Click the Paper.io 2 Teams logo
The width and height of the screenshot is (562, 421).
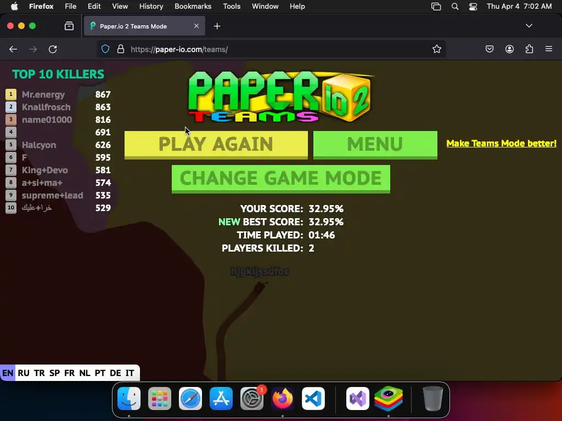click(280, 96)
